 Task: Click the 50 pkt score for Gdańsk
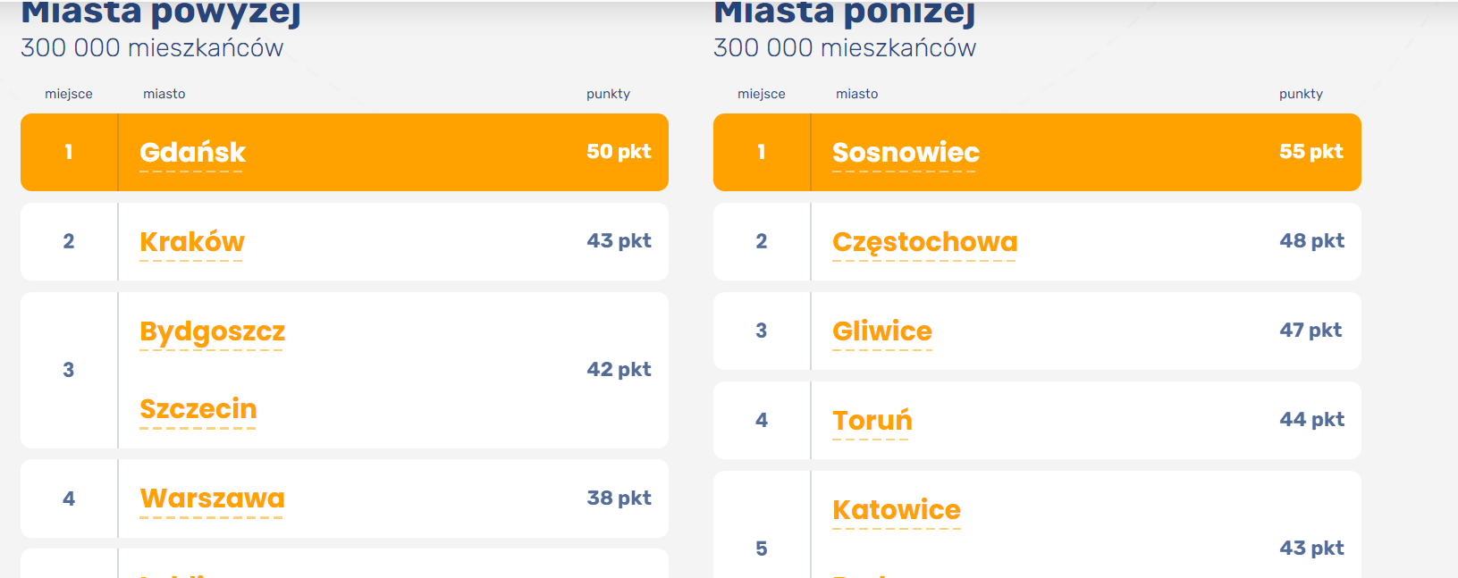pyautogui.click(x=619, y=152)
